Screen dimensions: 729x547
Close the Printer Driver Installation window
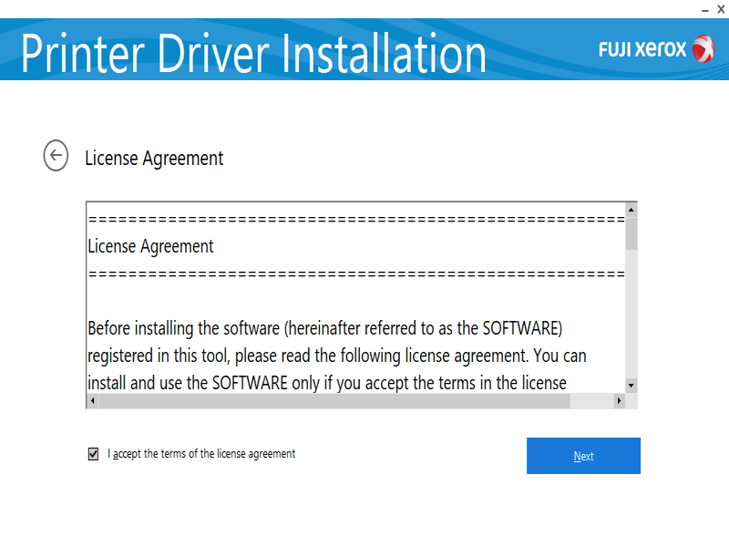721,8
